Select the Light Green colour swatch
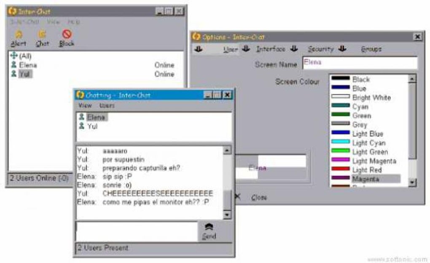 tap(341, 151)
